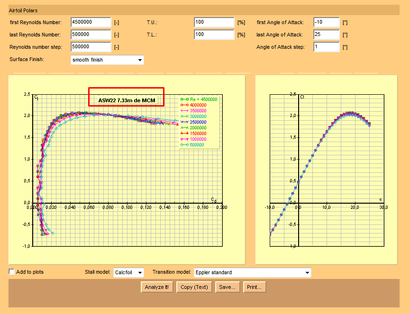The width and height of the screenshot is (410, 314).
Task: Click the peak of the Cl-alpha lift curve
Action: pos(350,113)
